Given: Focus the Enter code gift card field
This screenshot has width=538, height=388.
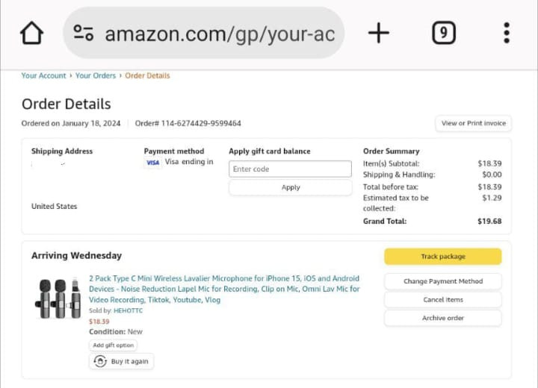Looking at the screenshot, I should 290,169.
